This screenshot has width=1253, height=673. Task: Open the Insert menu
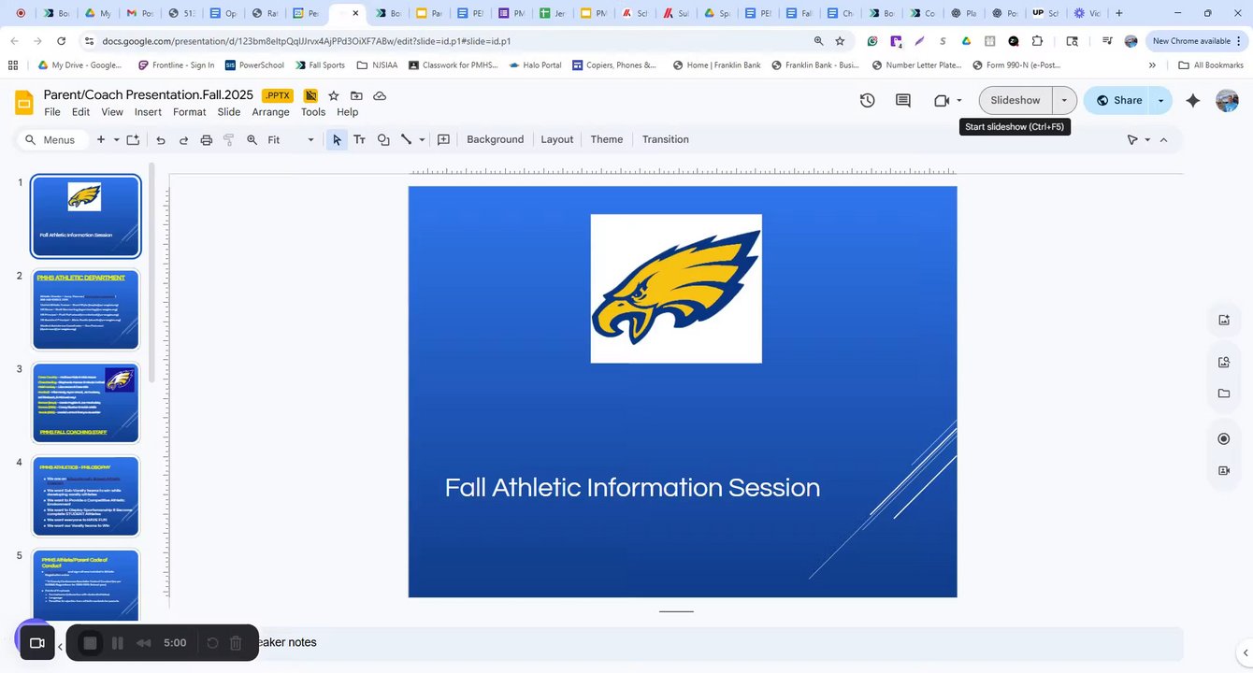(148, 112)
